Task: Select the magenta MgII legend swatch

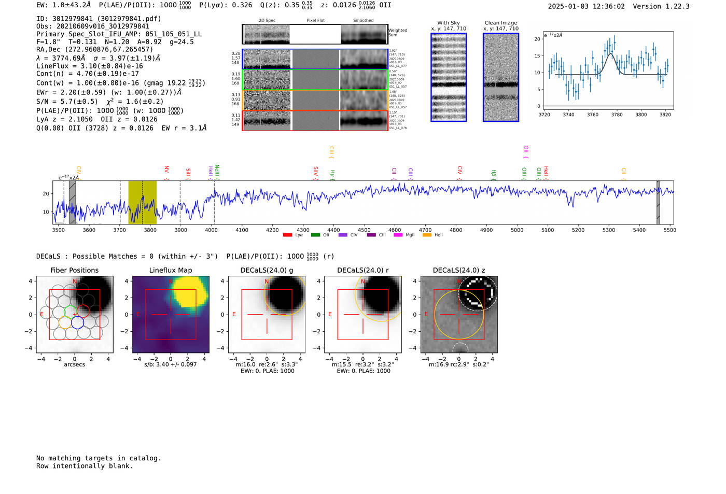Action: tap(398, 235)
